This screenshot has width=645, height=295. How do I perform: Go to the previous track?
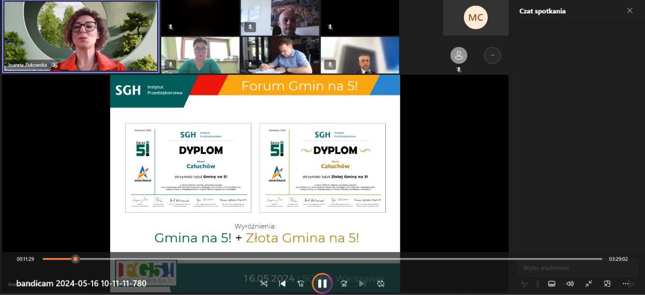click(282, 284)
